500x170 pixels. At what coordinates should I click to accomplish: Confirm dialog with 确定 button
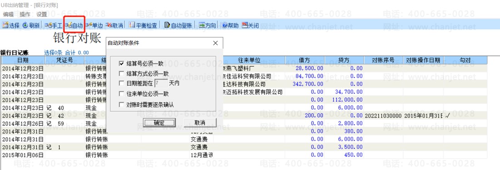pyautogui.click(x=159, y=122)
